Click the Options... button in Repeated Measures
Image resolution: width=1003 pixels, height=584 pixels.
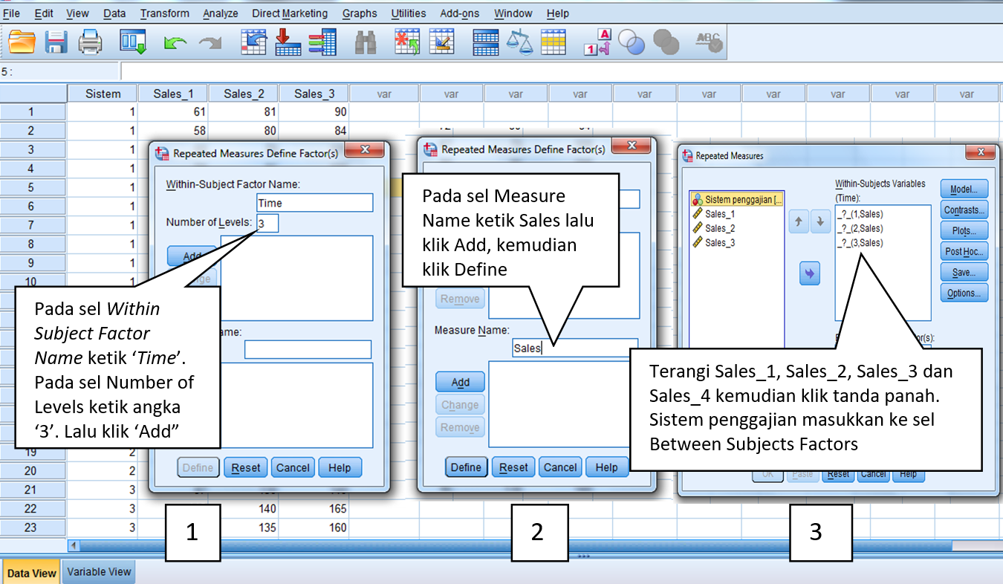coord(964,293)
